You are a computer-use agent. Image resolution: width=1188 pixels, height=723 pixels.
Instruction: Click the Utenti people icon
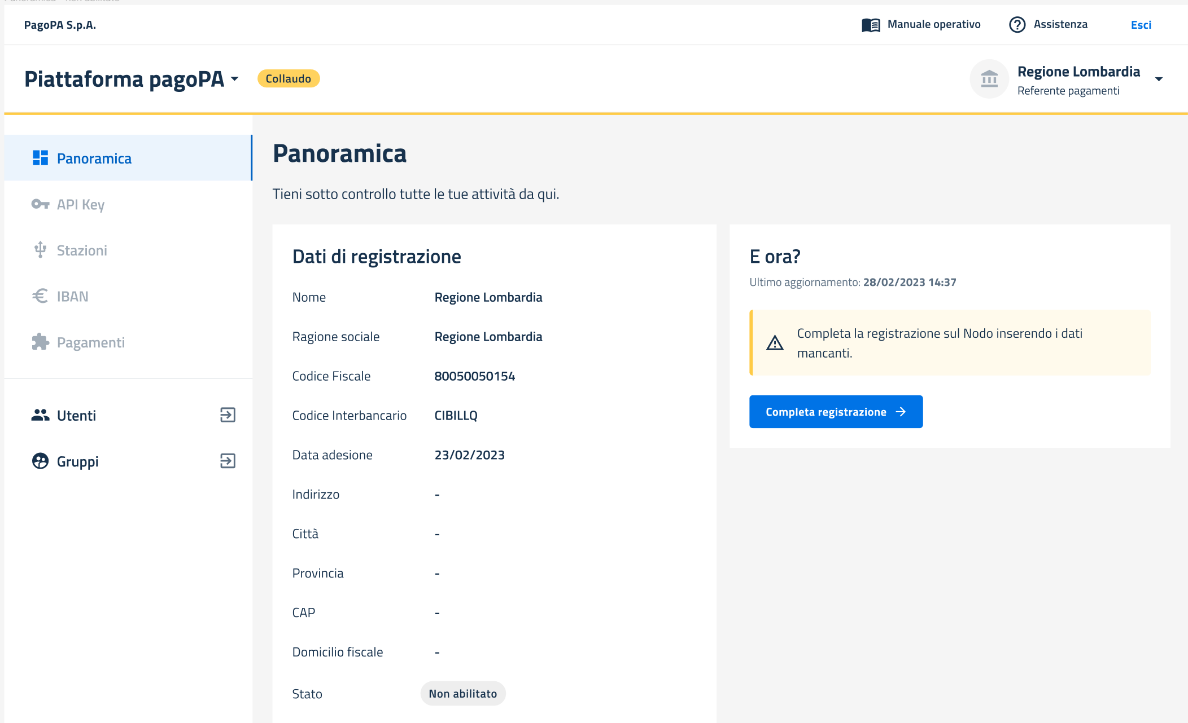[40, 415]
